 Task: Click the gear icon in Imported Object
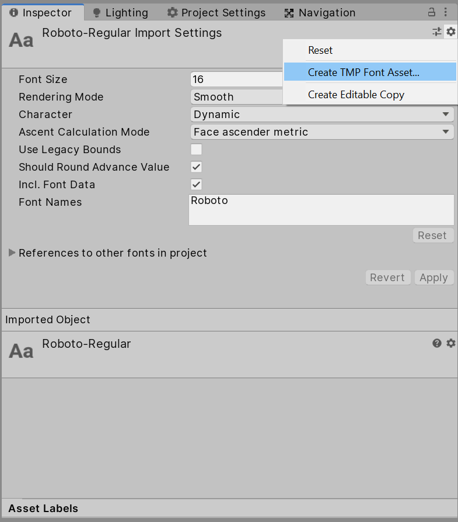450,343
